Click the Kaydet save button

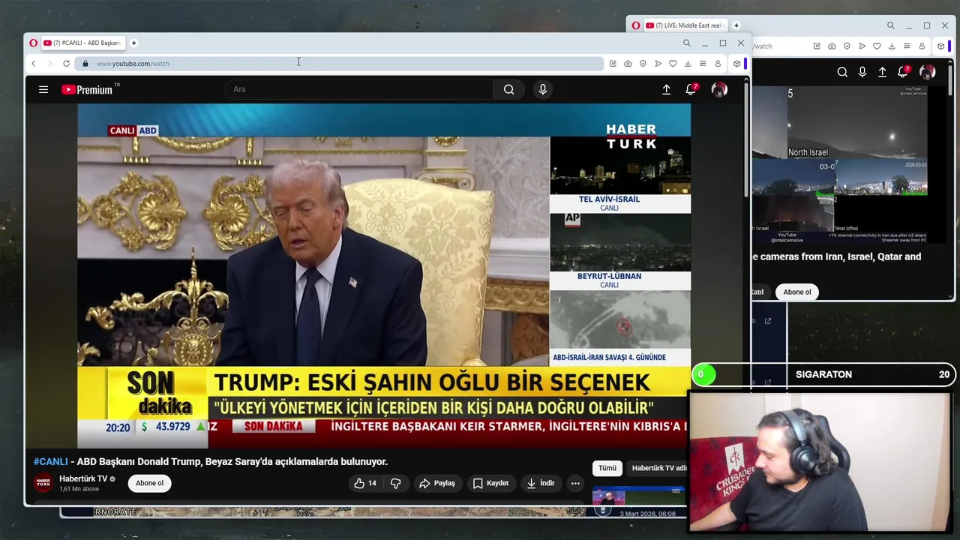[x=490, y=483]
